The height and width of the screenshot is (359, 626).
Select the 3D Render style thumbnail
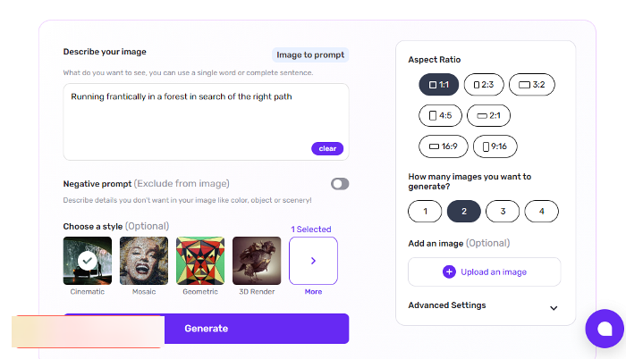pos(257,261)
